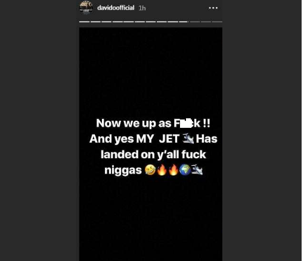Screen dimensions: 304x261
Task: Jump to the first story progress segment
Action: click(x=85, y=21)
